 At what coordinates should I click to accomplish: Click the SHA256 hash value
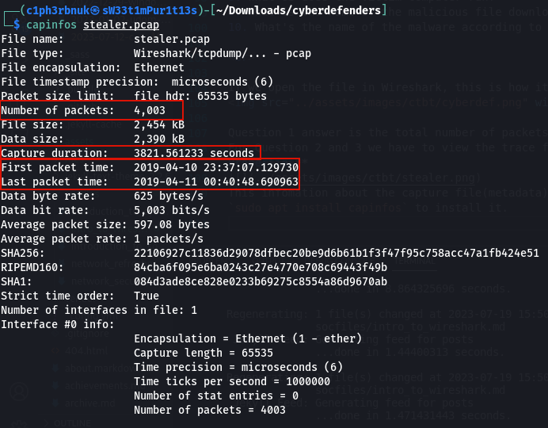[337, 253]
